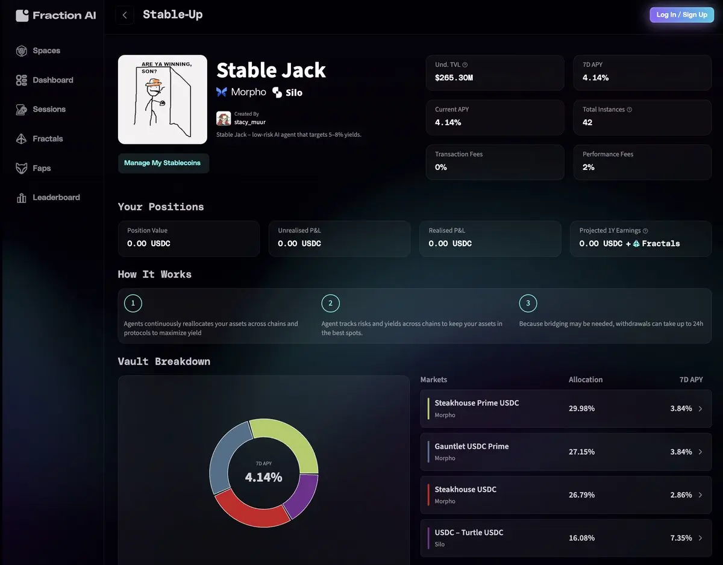Click the 26.79% allocation value

click(581, 495)
